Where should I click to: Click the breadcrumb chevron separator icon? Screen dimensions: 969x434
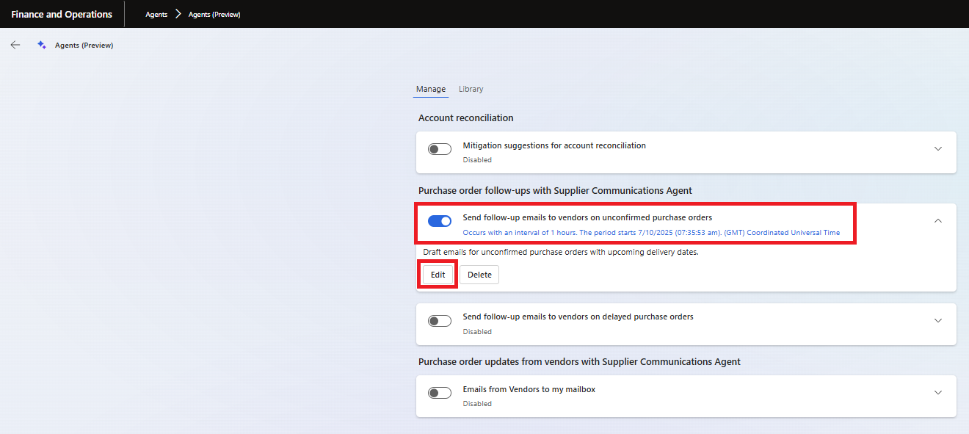pyautogui.click(x=178, y=14)
